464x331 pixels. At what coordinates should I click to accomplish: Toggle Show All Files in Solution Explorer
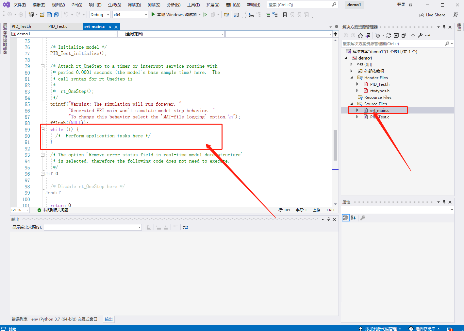[403, 35]
